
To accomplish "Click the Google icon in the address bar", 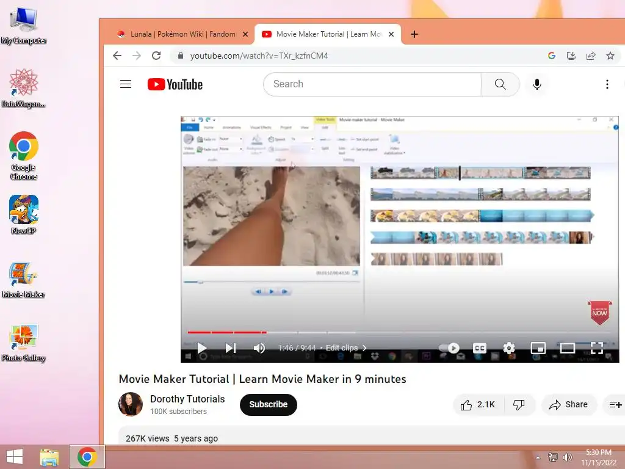I will click(552, 56).
